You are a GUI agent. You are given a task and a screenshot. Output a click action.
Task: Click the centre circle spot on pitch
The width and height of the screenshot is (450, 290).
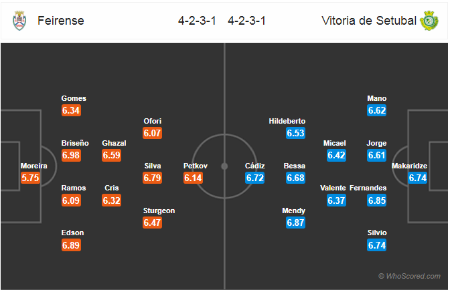pos(224,166)
